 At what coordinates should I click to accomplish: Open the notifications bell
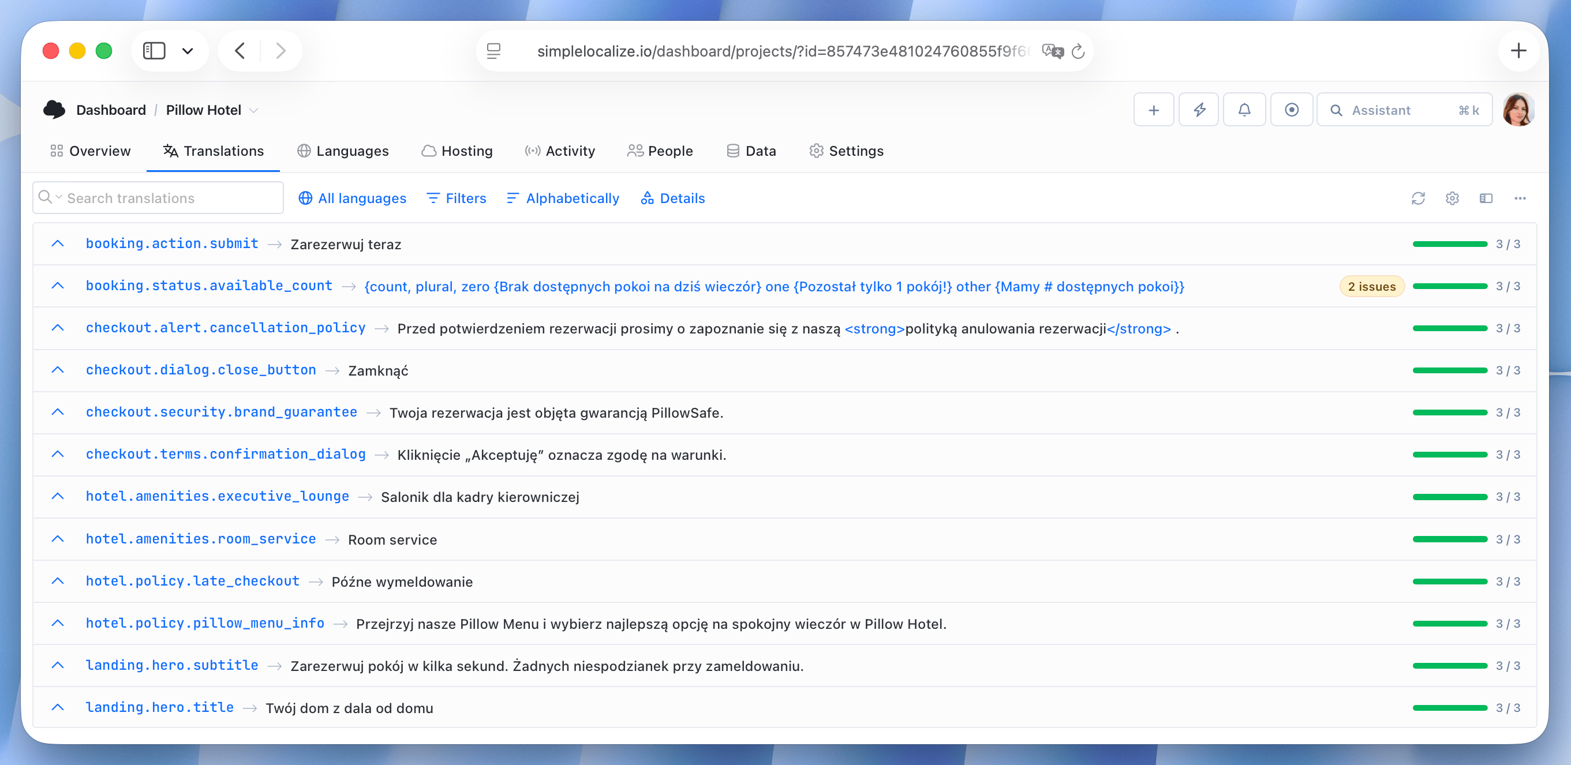(x=1244, y=110)
